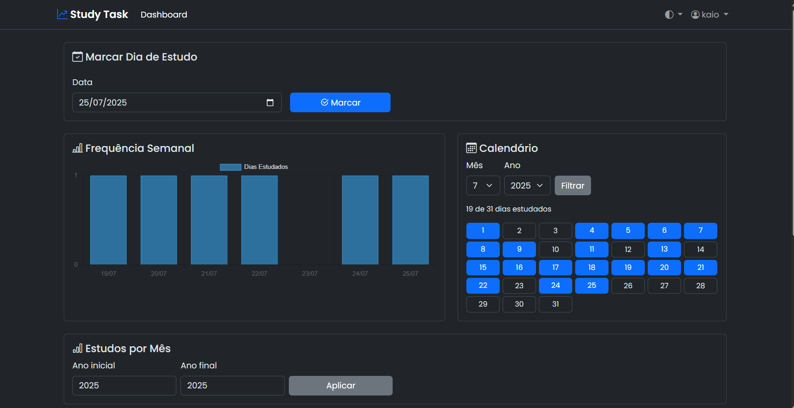Click the Study Task chart logo icon
Image resolution: width=794 pixels, height=408 pixels.
click(62, 15)
